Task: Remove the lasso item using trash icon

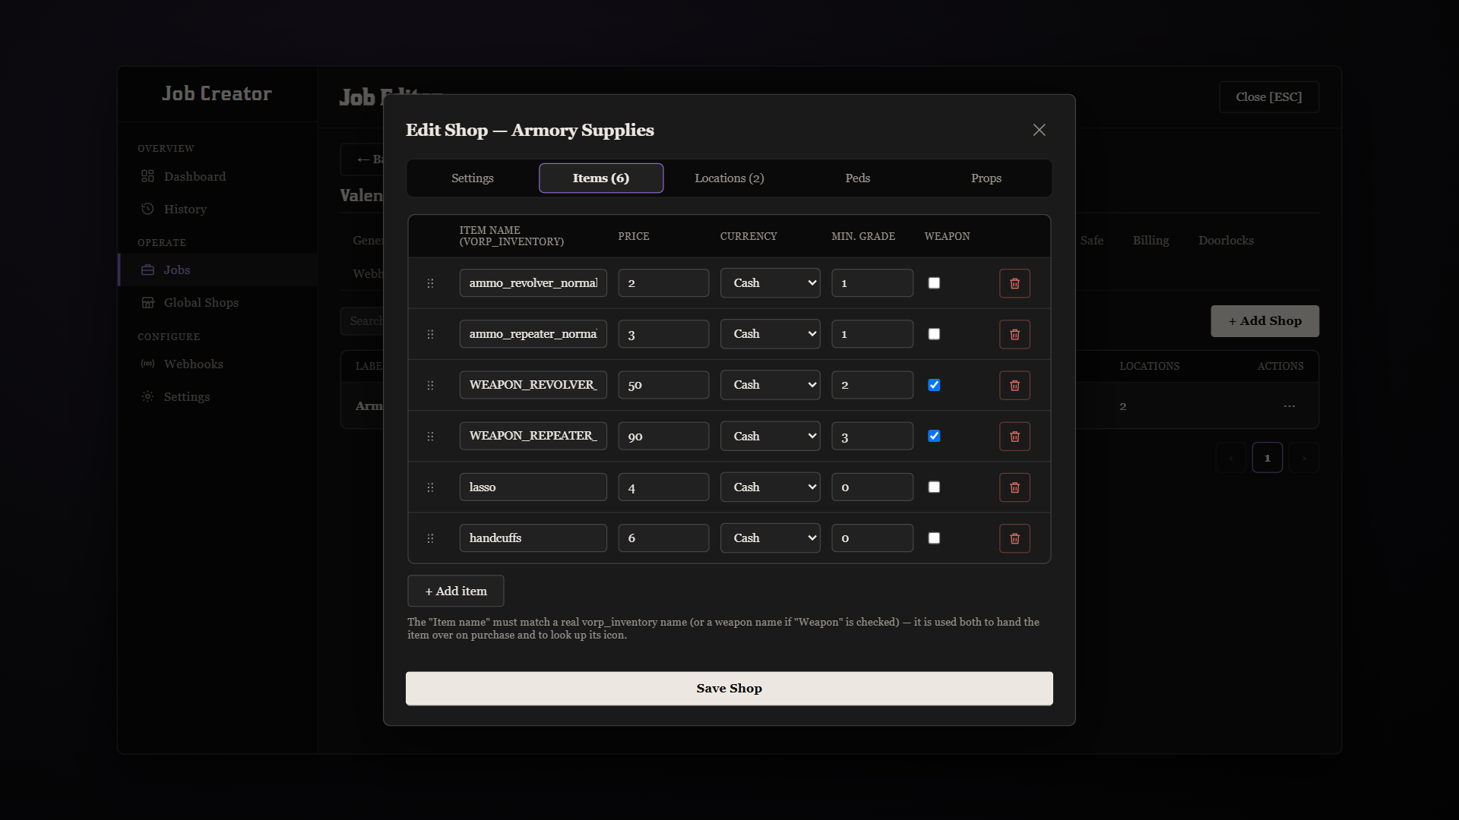Action: pyautogui.click(x=1014, y=487)
